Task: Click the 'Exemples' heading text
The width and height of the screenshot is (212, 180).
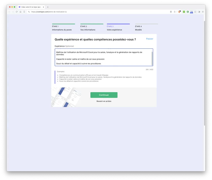Action: pyautogui.click(x=61, y=72)
